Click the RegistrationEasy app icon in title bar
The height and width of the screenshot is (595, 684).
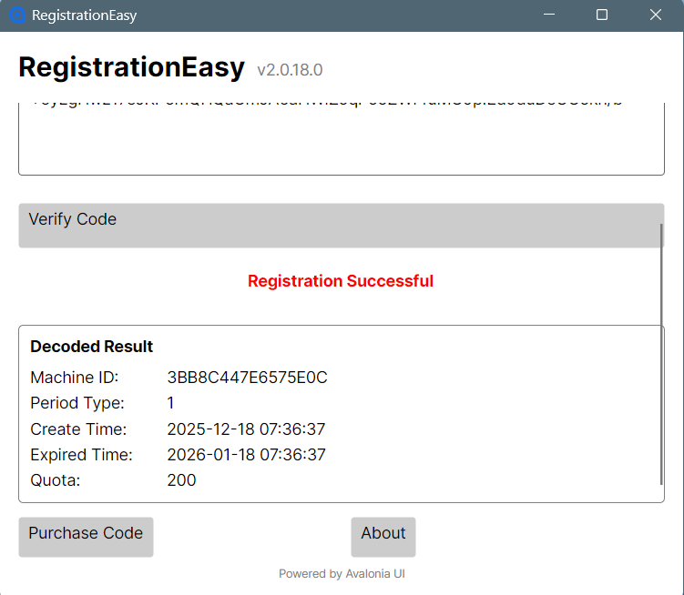tap(16, 15)
